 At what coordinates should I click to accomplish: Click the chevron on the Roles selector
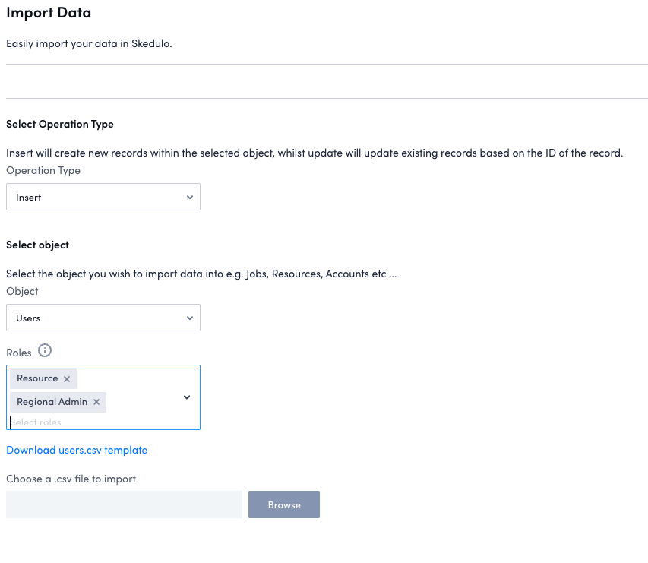tap(187, 397)
